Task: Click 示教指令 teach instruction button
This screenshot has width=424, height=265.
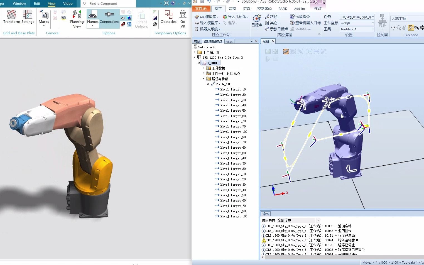Action: [x=300, y=17]
